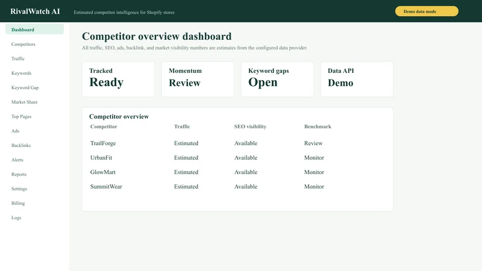Click UrbanFit's Estimated traffic cell
482x271 pixels.
(x=186, y=158)
